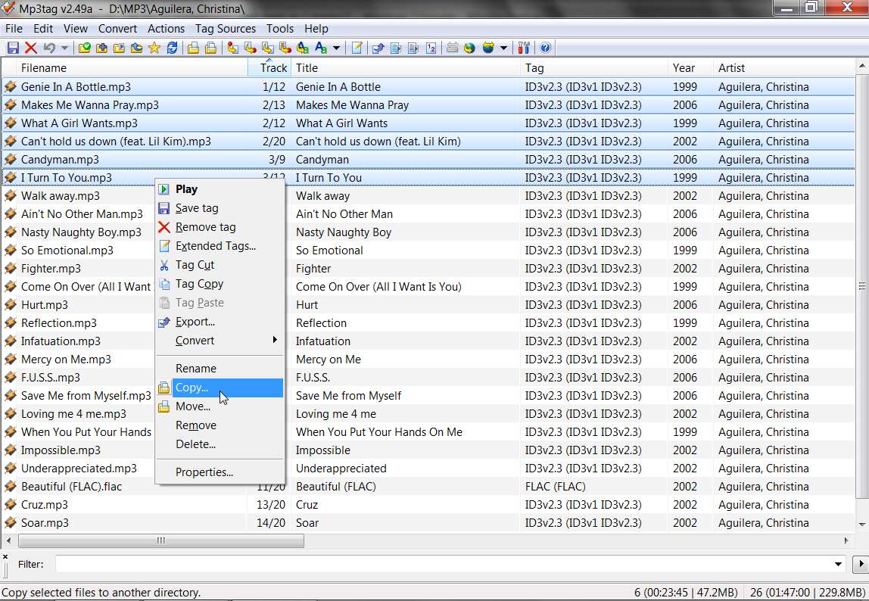Click the Options tools toolbar icon
This screenshot has width=869, height=601.
(x=524, y=48)
